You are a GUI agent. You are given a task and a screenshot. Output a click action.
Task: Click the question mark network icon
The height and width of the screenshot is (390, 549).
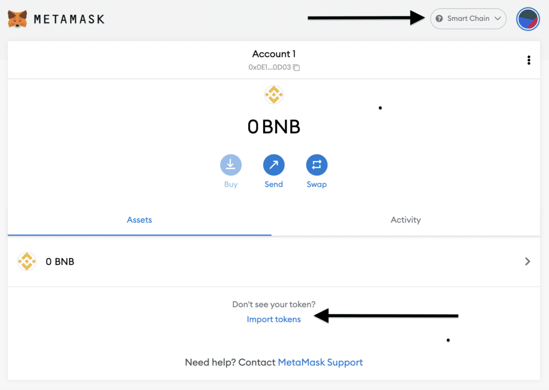tap(439, 19)
